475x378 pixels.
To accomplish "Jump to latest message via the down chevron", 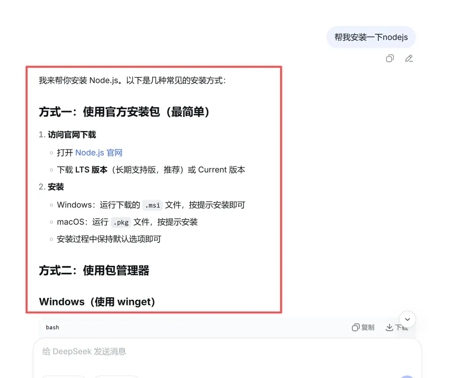I will pyautogui.click(x=407, y=319).
